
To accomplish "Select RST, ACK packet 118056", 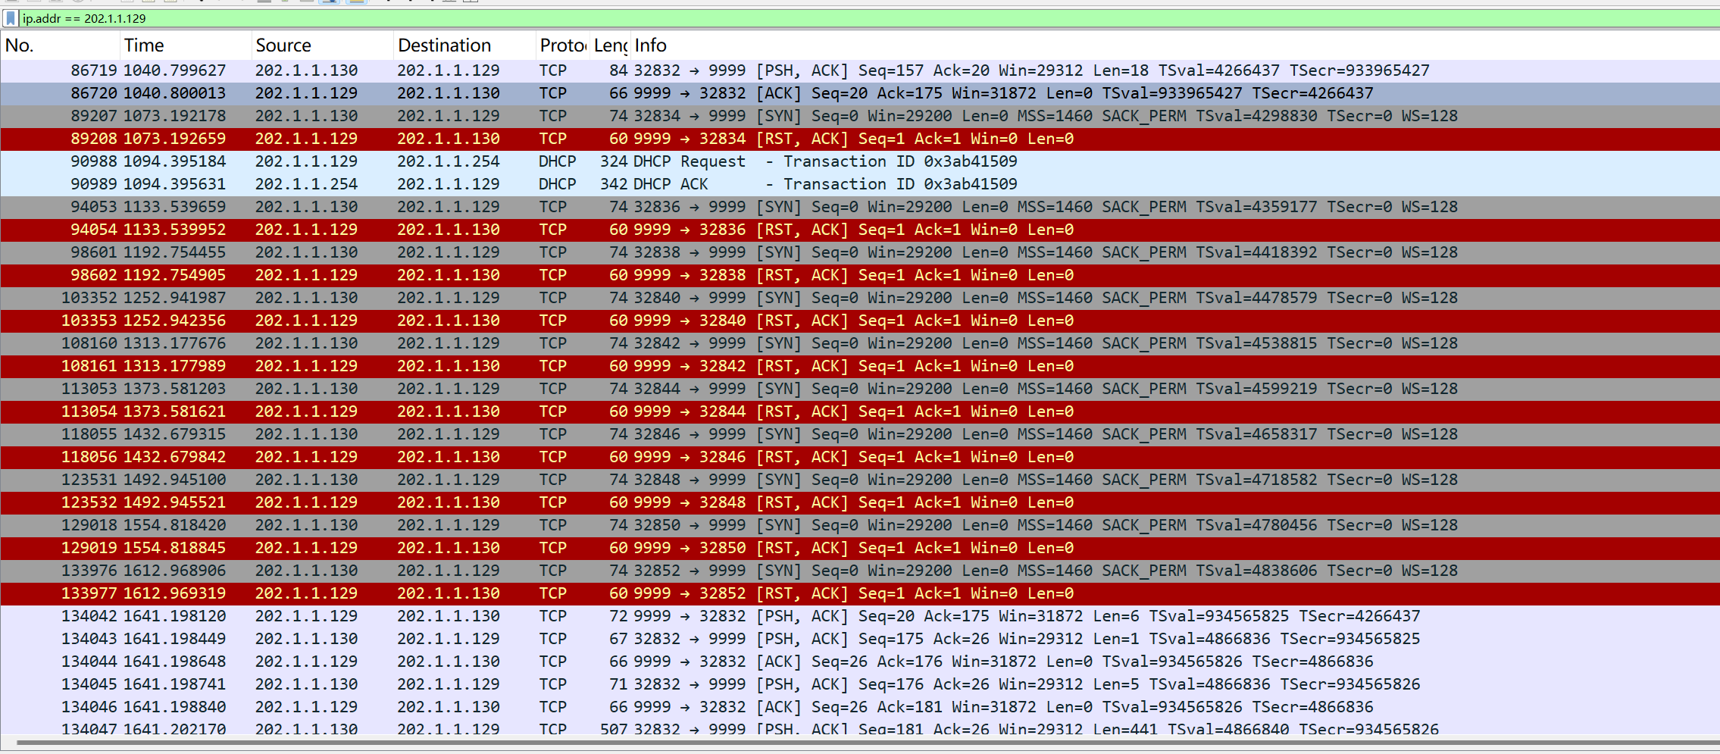I will tap(860, 457).
